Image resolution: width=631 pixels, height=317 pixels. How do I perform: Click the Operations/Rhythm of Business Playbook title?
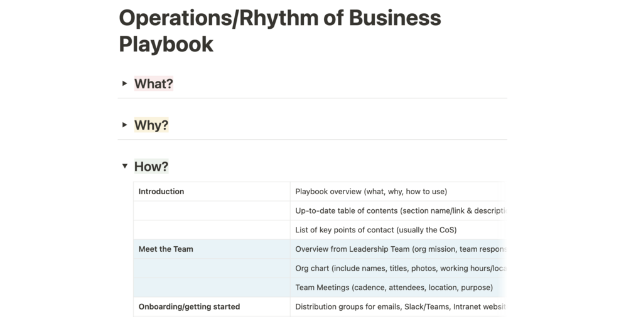(279, 31)
